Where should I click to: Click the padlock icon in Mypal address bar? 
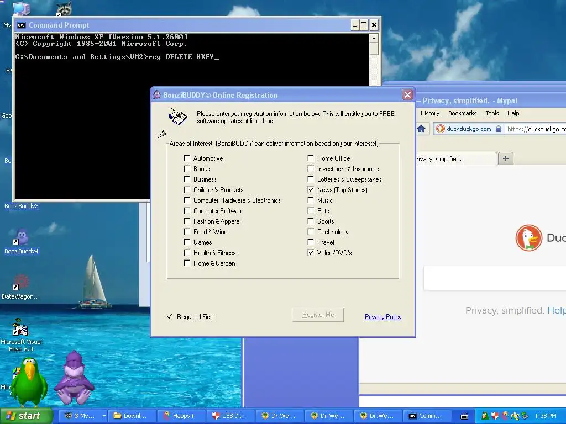click(499, 129)
